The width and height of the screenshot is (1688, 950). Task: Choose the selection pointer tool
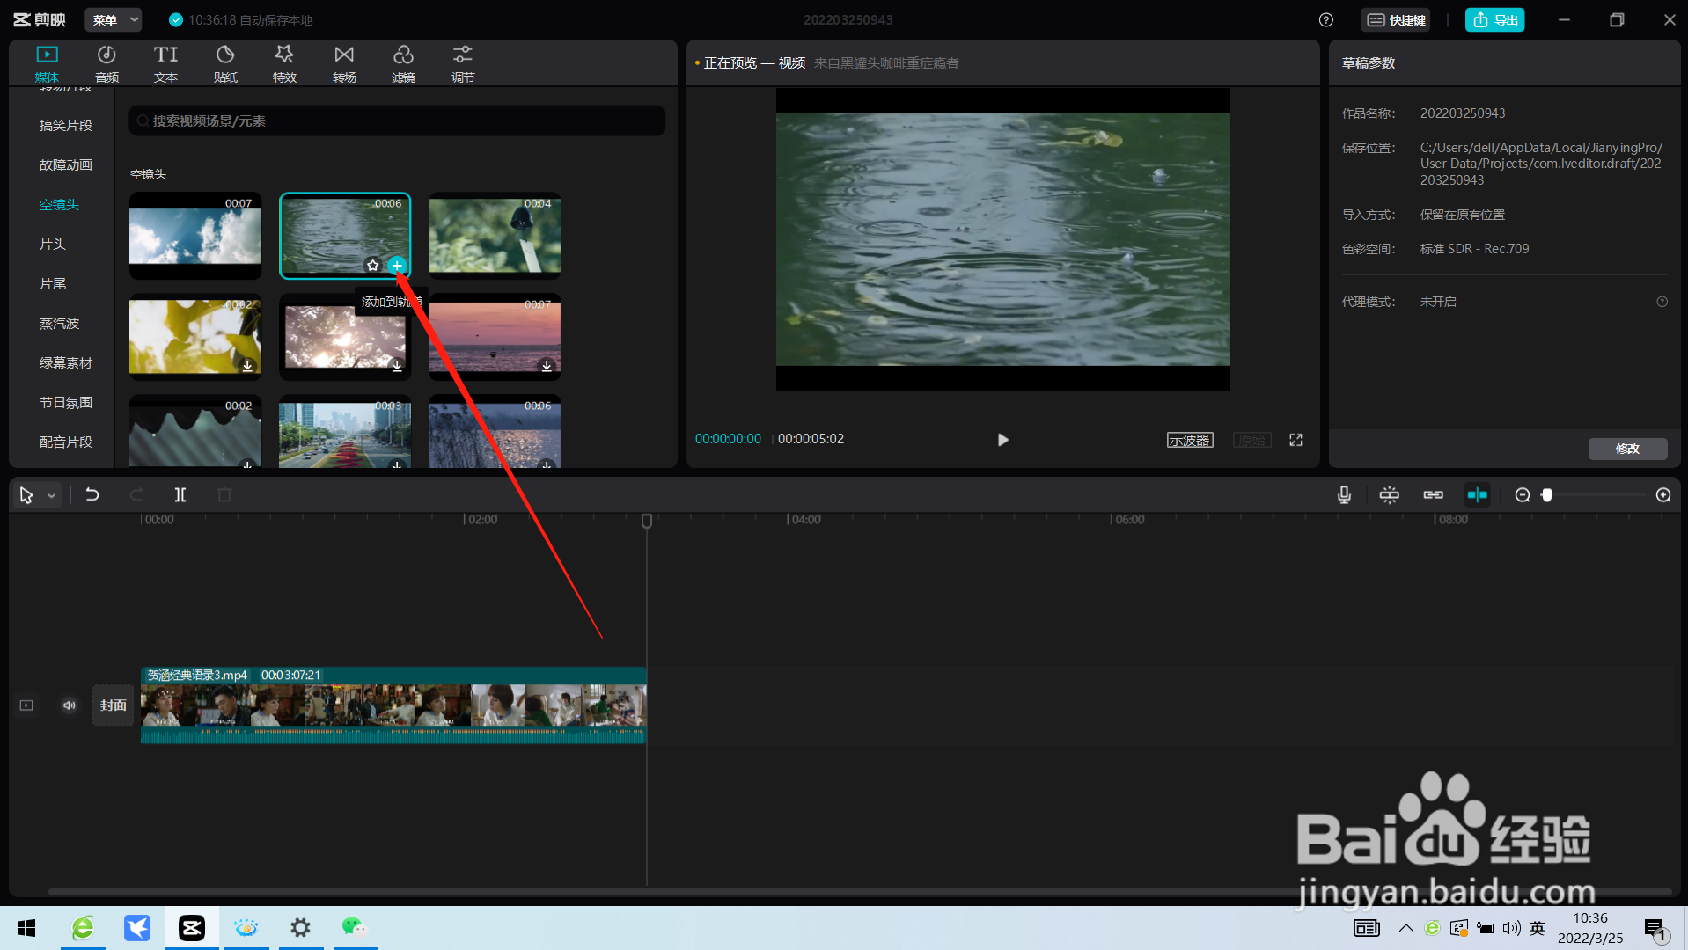(x=26, y=495)
